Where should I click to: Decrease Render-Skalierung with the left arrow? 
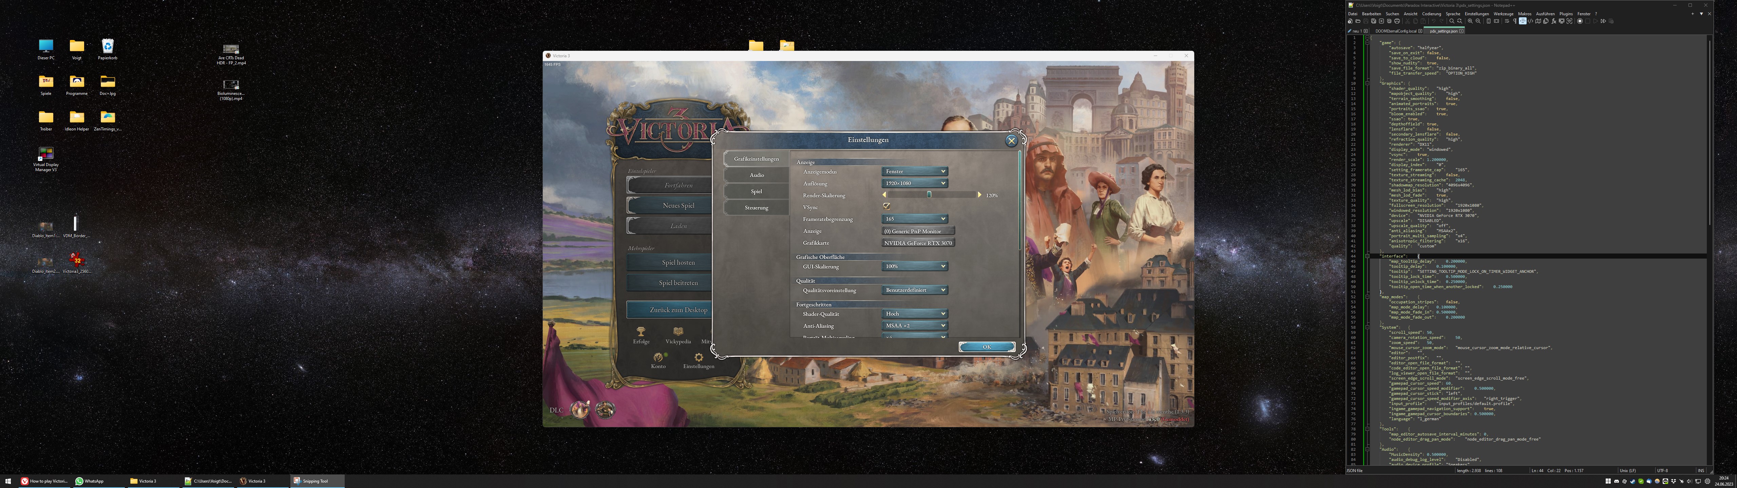[x=884, y=195]
